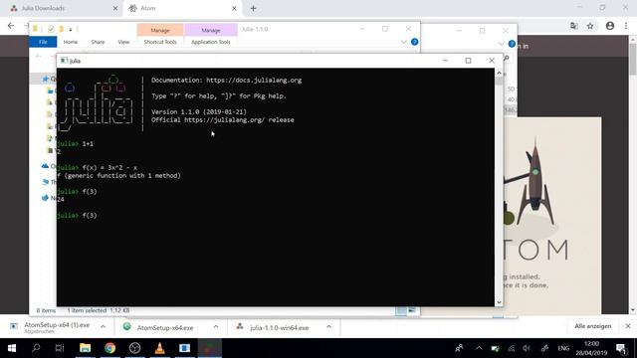The height and width of the screenshot is (358, 637).
Task: Open OBS Studio from taskbar
Action: point(135,348)
